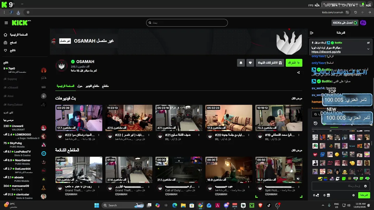374x210 pixels.
Task: Click the heart follow icon for OSAMAH
Action: [x=250, y=63]
